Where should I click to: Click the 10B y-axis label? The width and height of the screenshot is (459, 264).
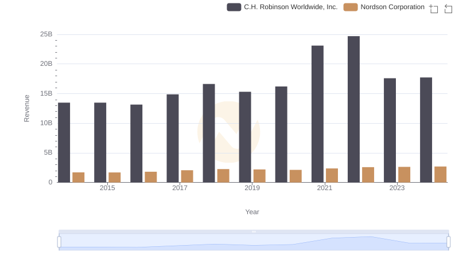(x=46, y=123)
